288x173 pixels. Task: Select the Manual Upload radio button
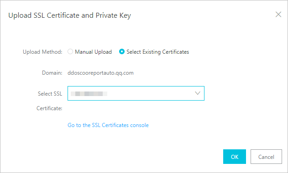tap(70, 52)
